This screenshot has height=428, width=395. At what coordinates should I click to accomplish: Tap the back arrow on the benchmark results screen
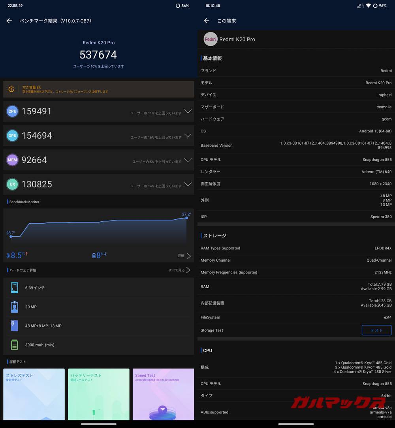coord(9,21)
